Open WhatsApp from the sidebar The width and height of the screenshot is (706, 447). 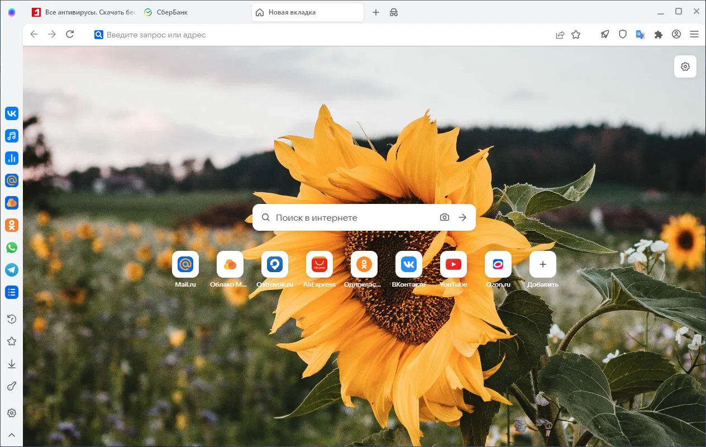pos(11,248)
